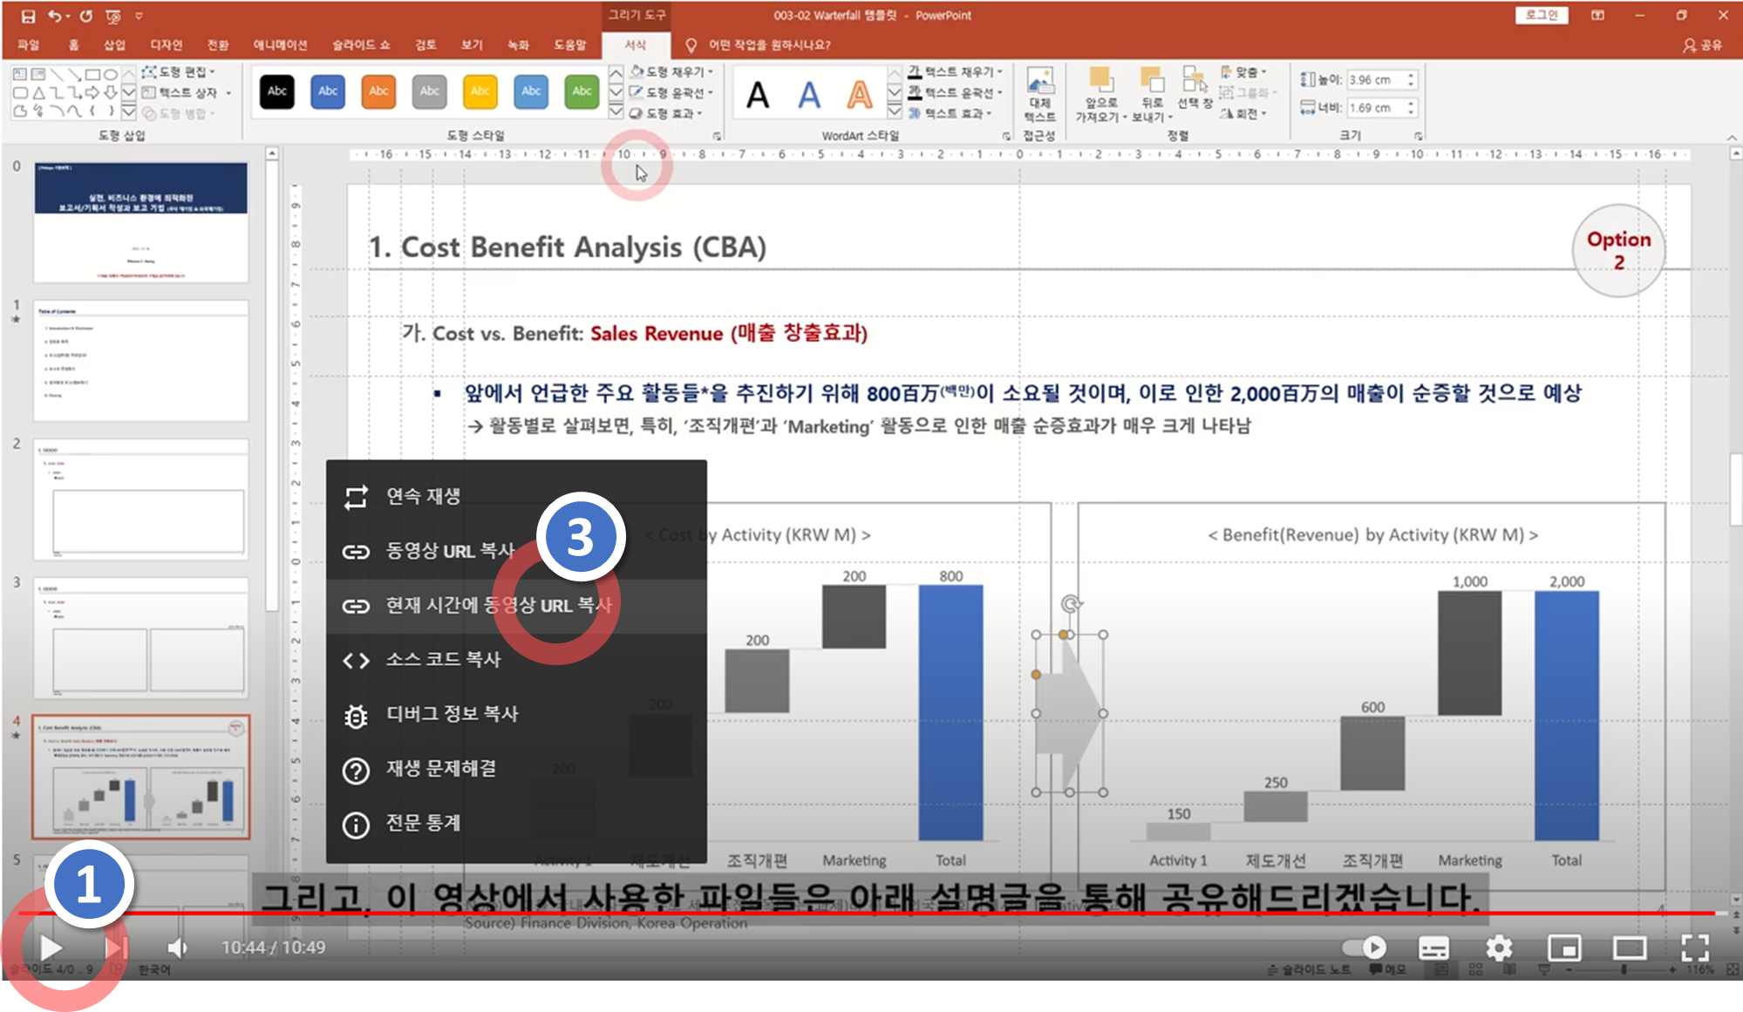Viewport: 1743px width, 1012px height.
Task: Select the black WordArt A style
Action: click(758, 94)
